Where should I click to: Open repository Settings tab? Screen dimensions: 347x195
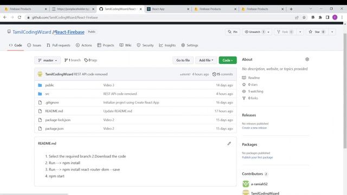point(190,45)
